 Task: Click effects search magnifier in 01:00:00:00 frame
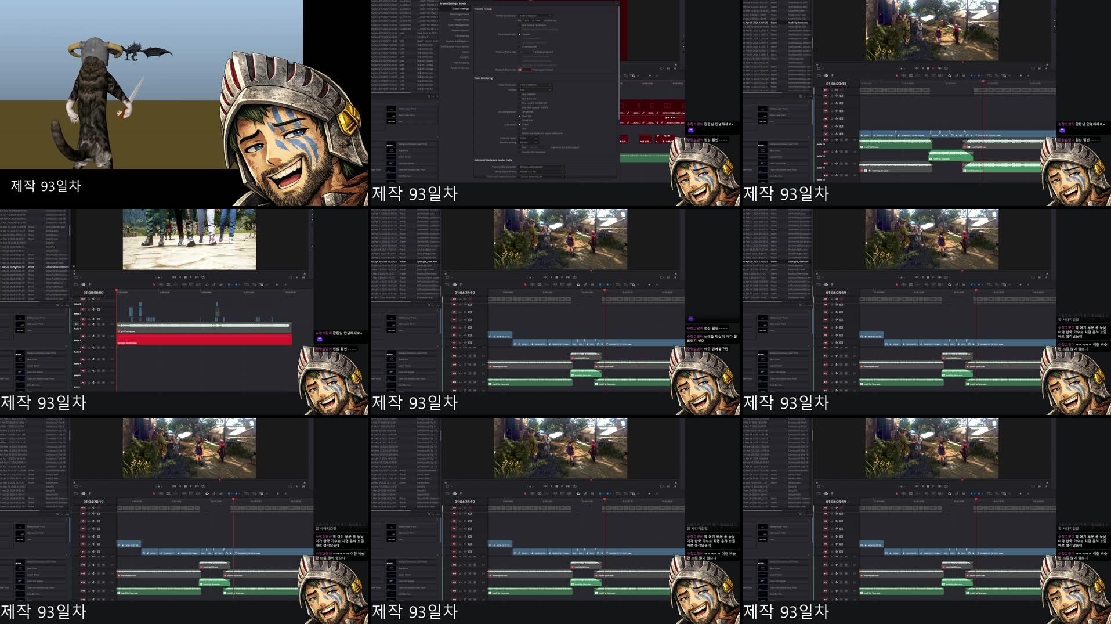57,305
